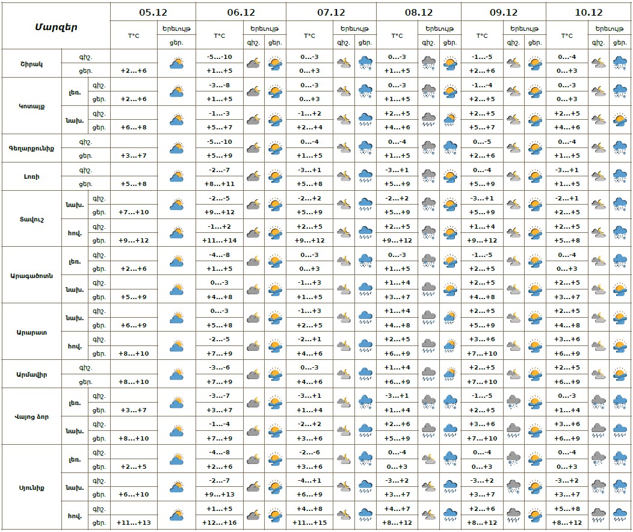Viewport: 633px width, 532px height.
Task: Click Armavir's night moon icon for 06.12
Action: point(253,374)
